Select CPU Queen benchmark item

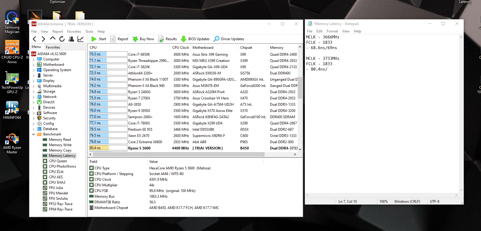[x=58, y=161]
